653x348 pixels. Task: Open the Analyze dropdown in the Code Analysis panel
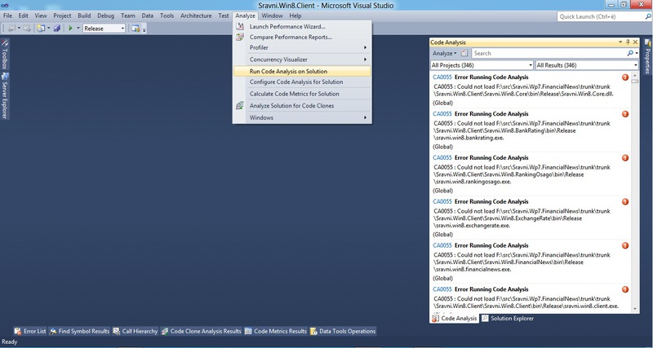[x=444, y=53]
